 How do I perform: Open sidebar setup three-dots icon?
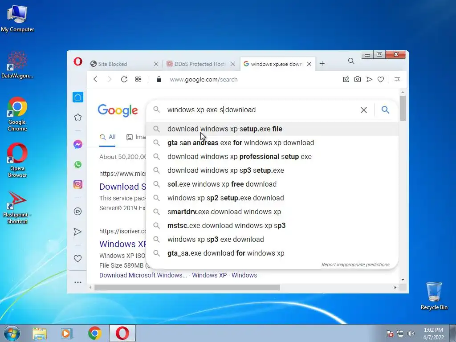coord(77,282)
